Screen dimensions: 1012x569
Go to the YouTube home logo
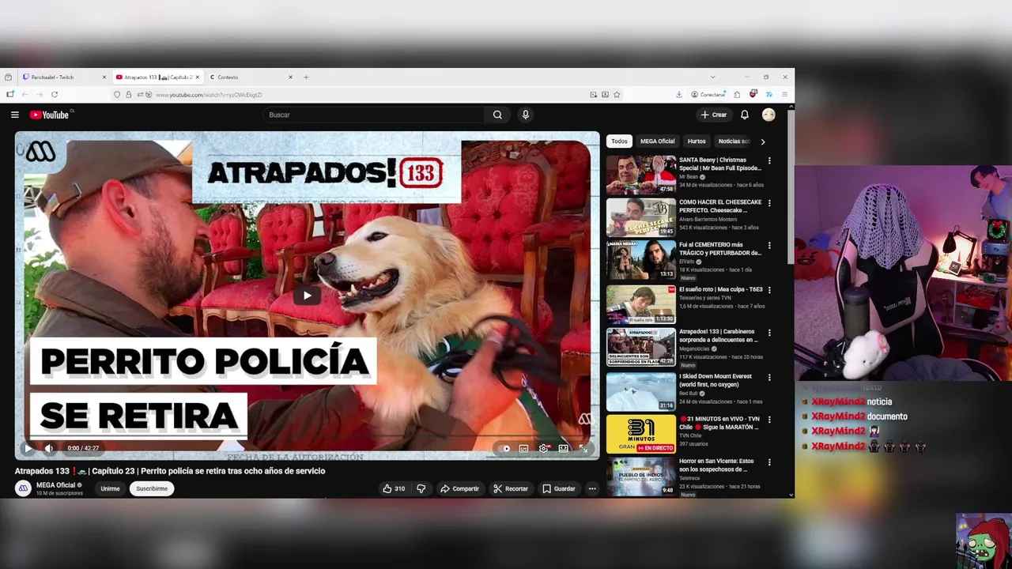click(x=50, y=115)
